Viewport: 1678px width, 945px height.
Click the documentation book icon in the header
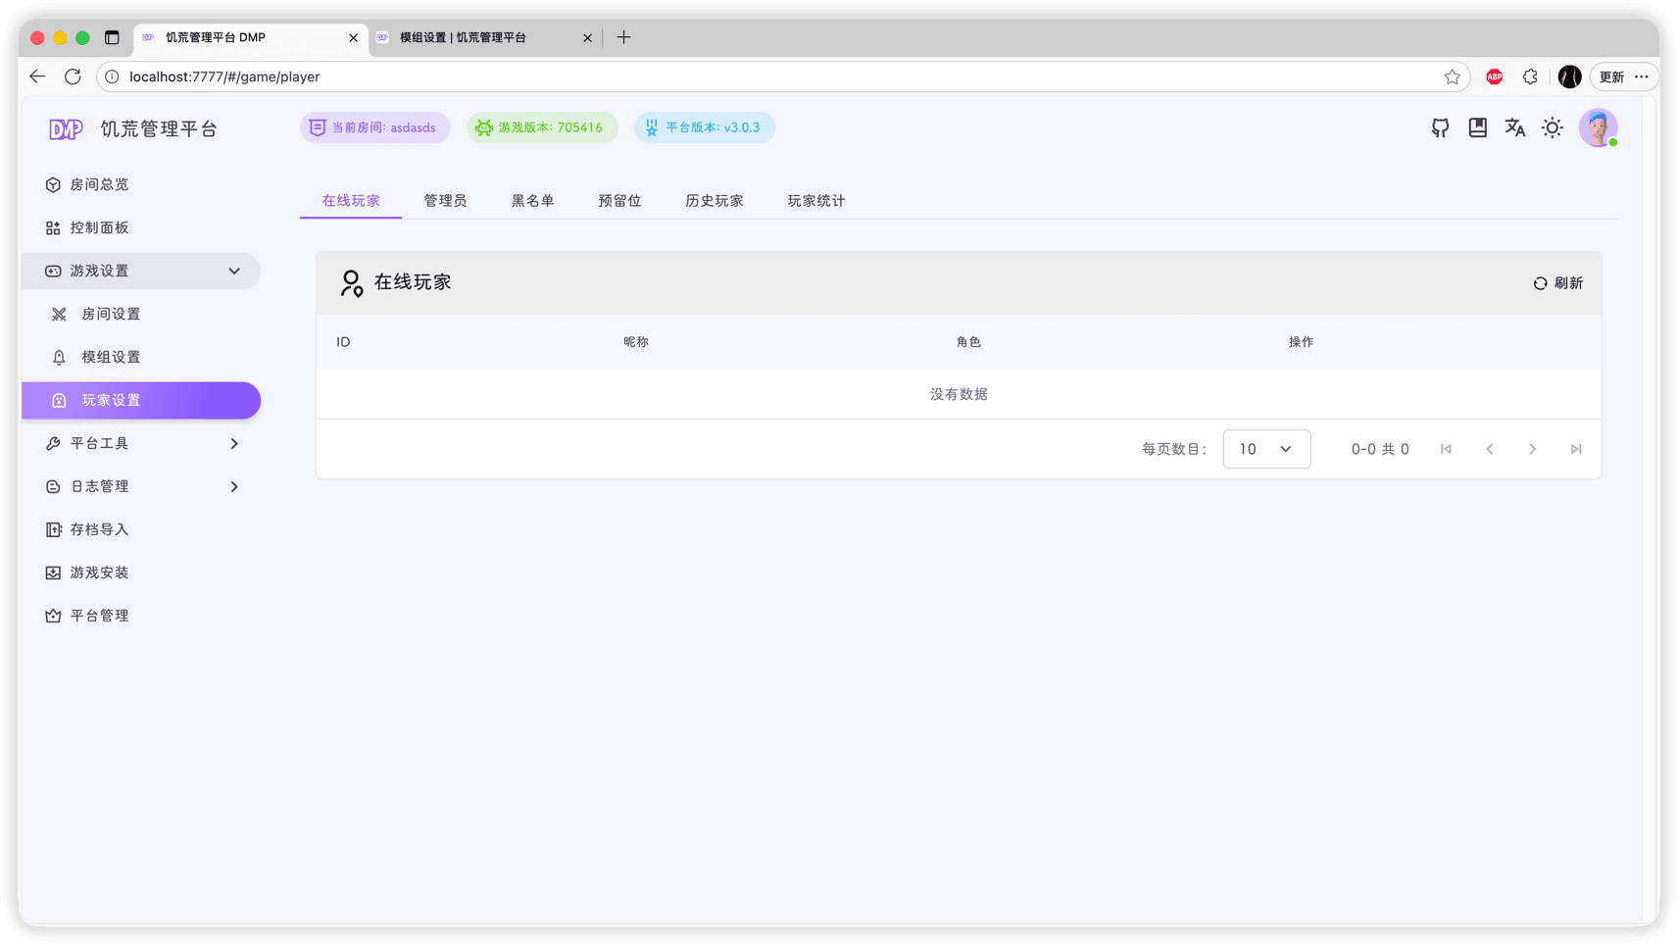coord(1477,127)
